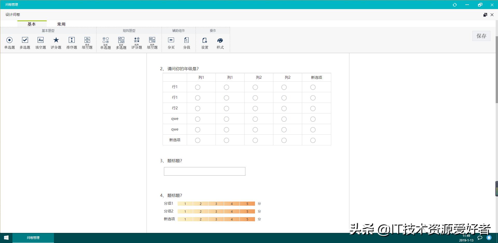Screen dimensions: 498x243
Task: Select the radio option in the qwe row
Action: pyautogui.click(x=197, y=119)
